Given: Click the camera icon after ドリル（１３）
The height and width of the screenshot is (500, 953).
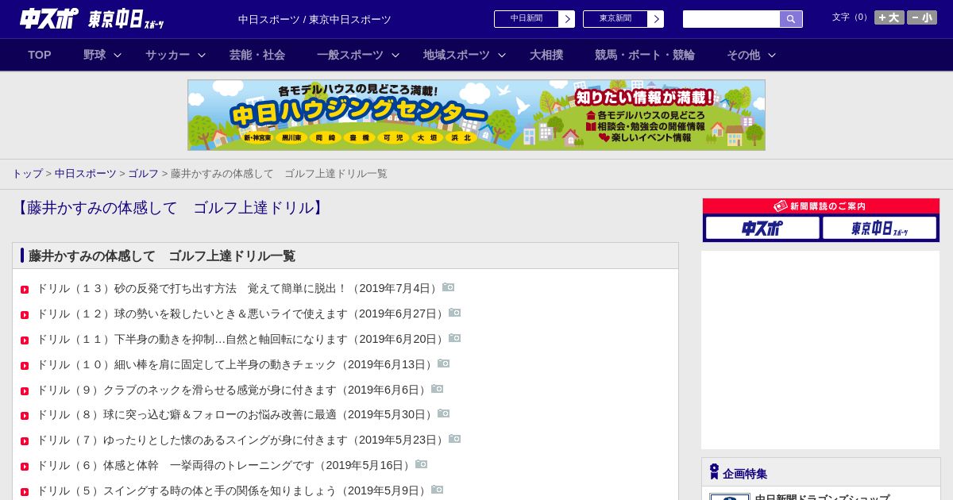Looking at the screenshot, I should [449, 287].
